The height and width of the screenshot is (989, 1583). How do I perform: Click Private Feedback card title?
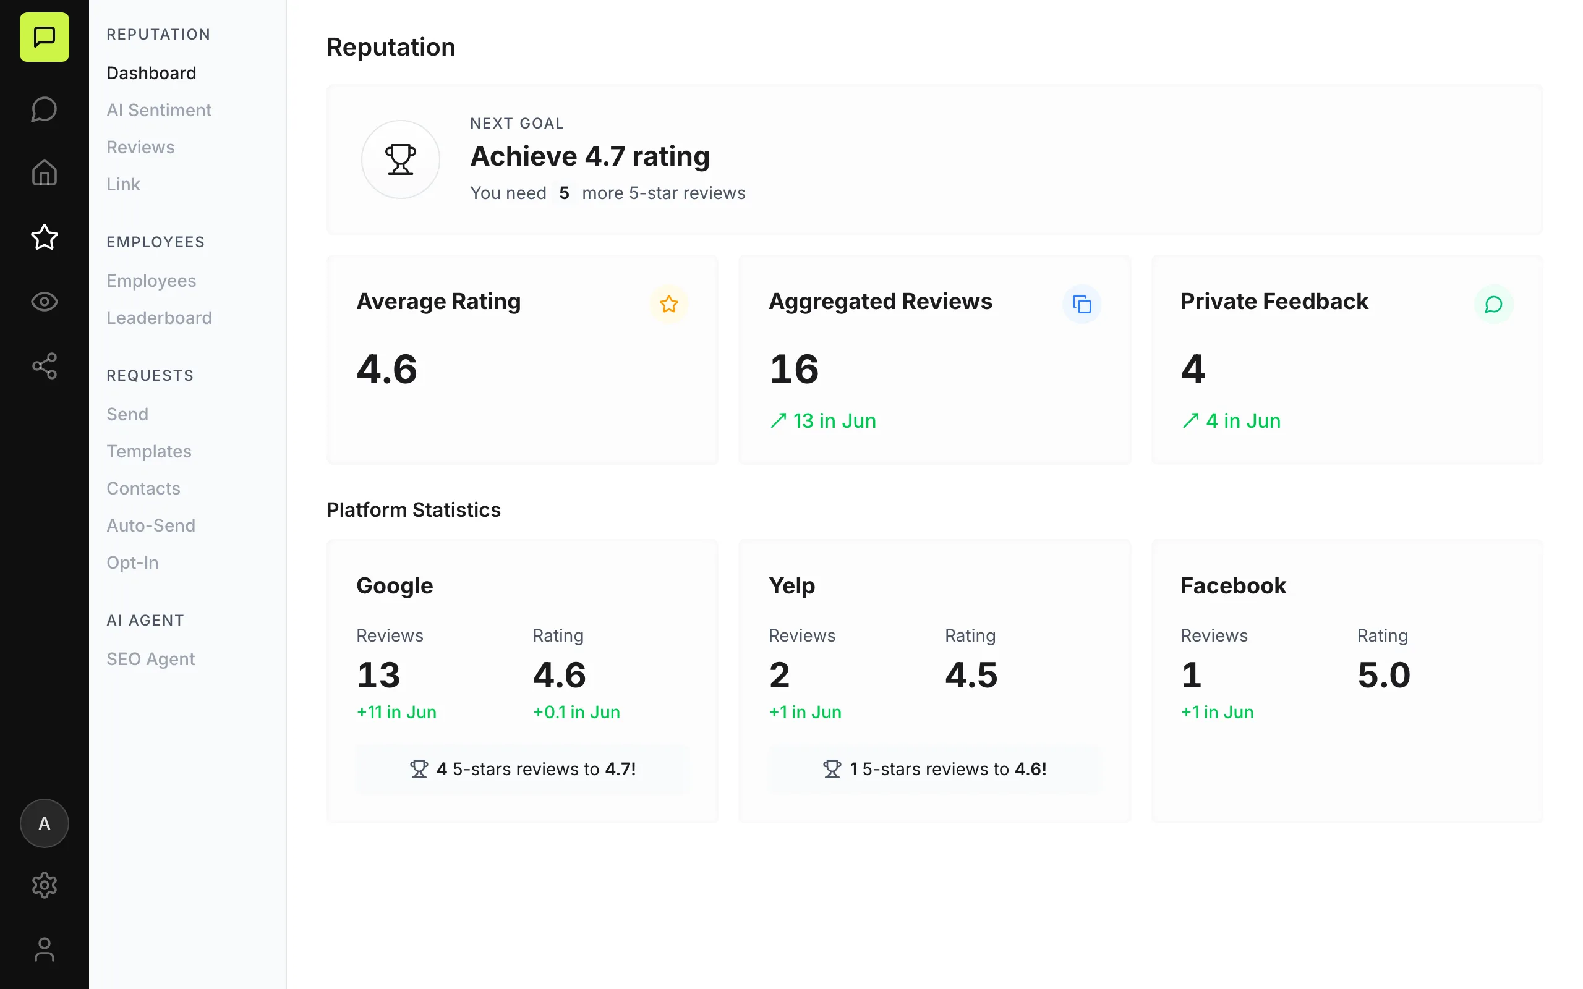point(1274,301)
